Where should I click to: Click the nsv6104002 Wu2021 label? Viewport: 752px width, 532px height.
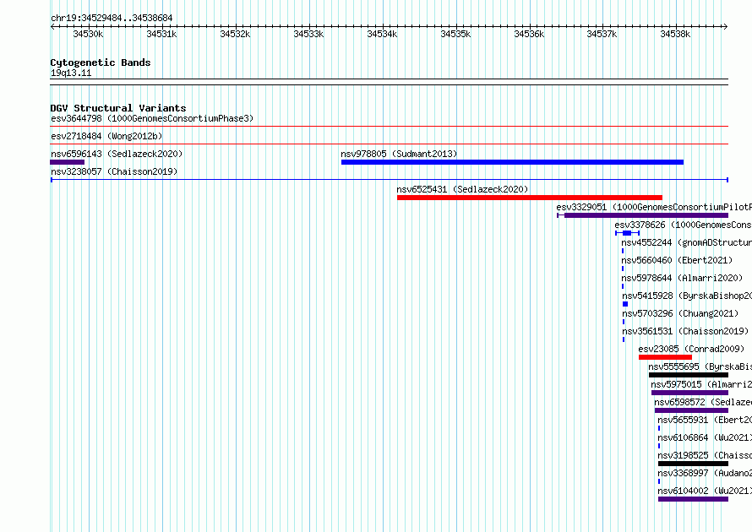(x=705, y=491)
